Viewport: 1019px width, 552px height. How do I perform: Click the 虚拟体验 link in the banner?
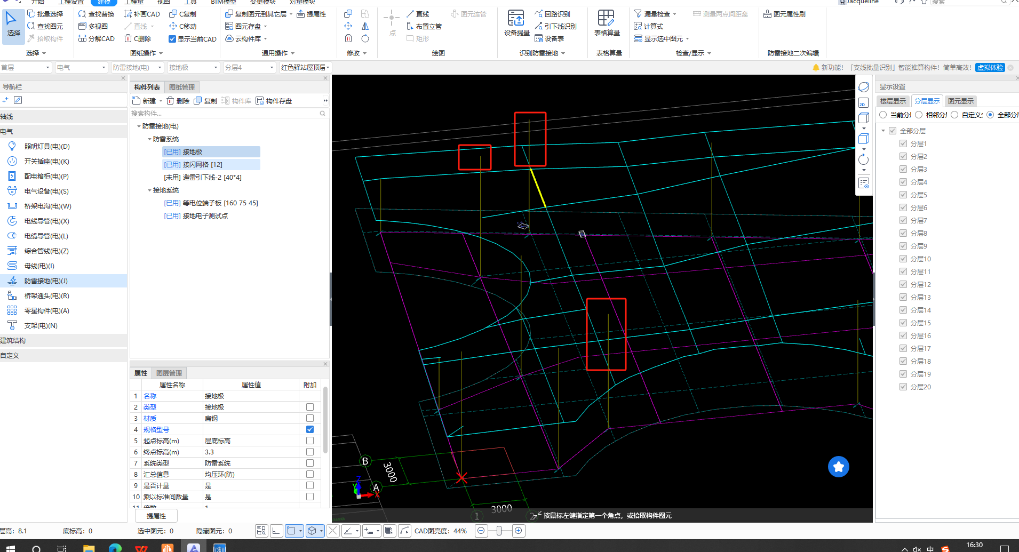990,67
